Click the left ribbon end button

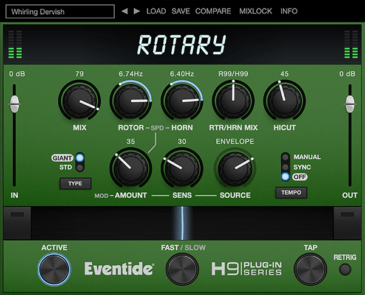pos(17,223)
